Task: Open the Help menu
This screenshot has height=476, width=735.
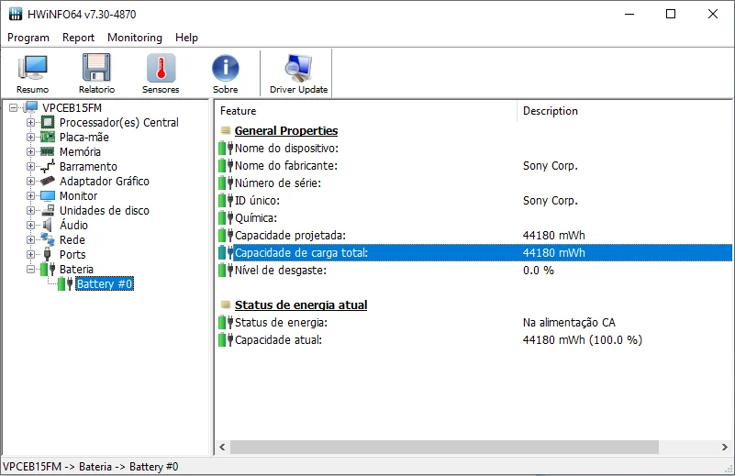Action: (186, 38)
